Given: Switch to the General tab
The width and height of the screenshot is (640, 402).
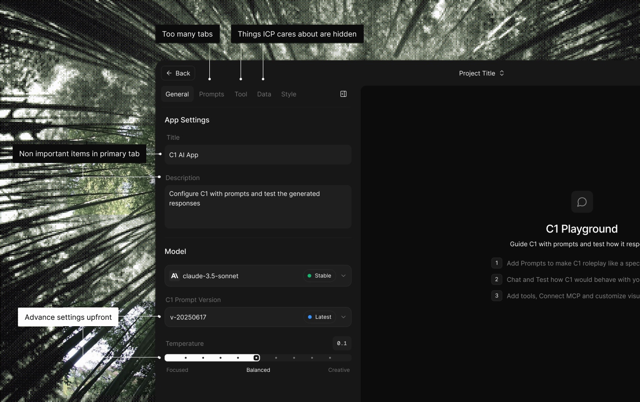Looking at the screenshot, I should [x=177, y=94].
